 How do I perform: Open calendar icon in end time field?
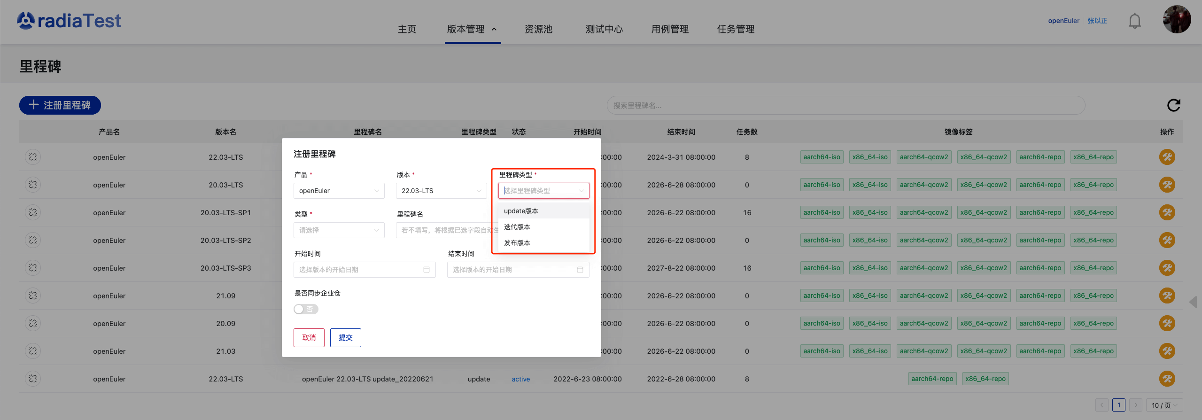click(x=580, y=270)
